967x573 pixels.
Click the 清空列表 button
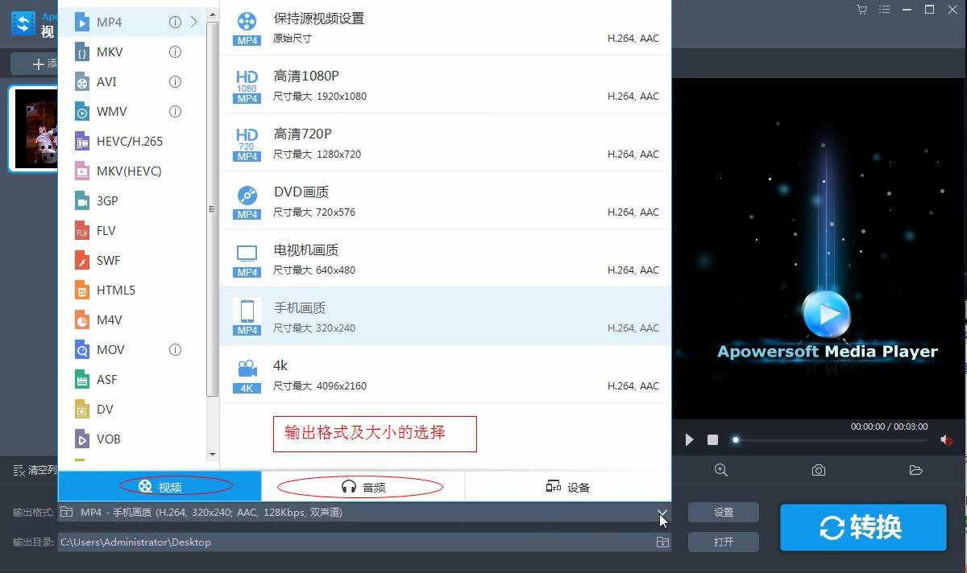[x=35, y=470]
